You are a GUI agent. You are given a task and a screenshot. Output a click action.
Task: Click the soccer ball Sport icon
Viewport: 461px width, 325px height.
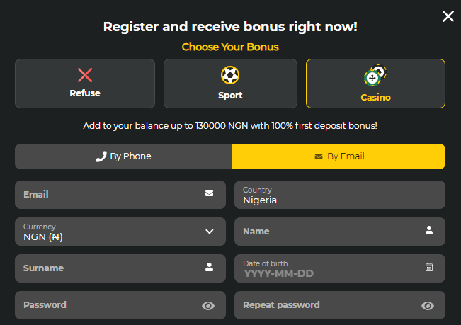(230, 75)
